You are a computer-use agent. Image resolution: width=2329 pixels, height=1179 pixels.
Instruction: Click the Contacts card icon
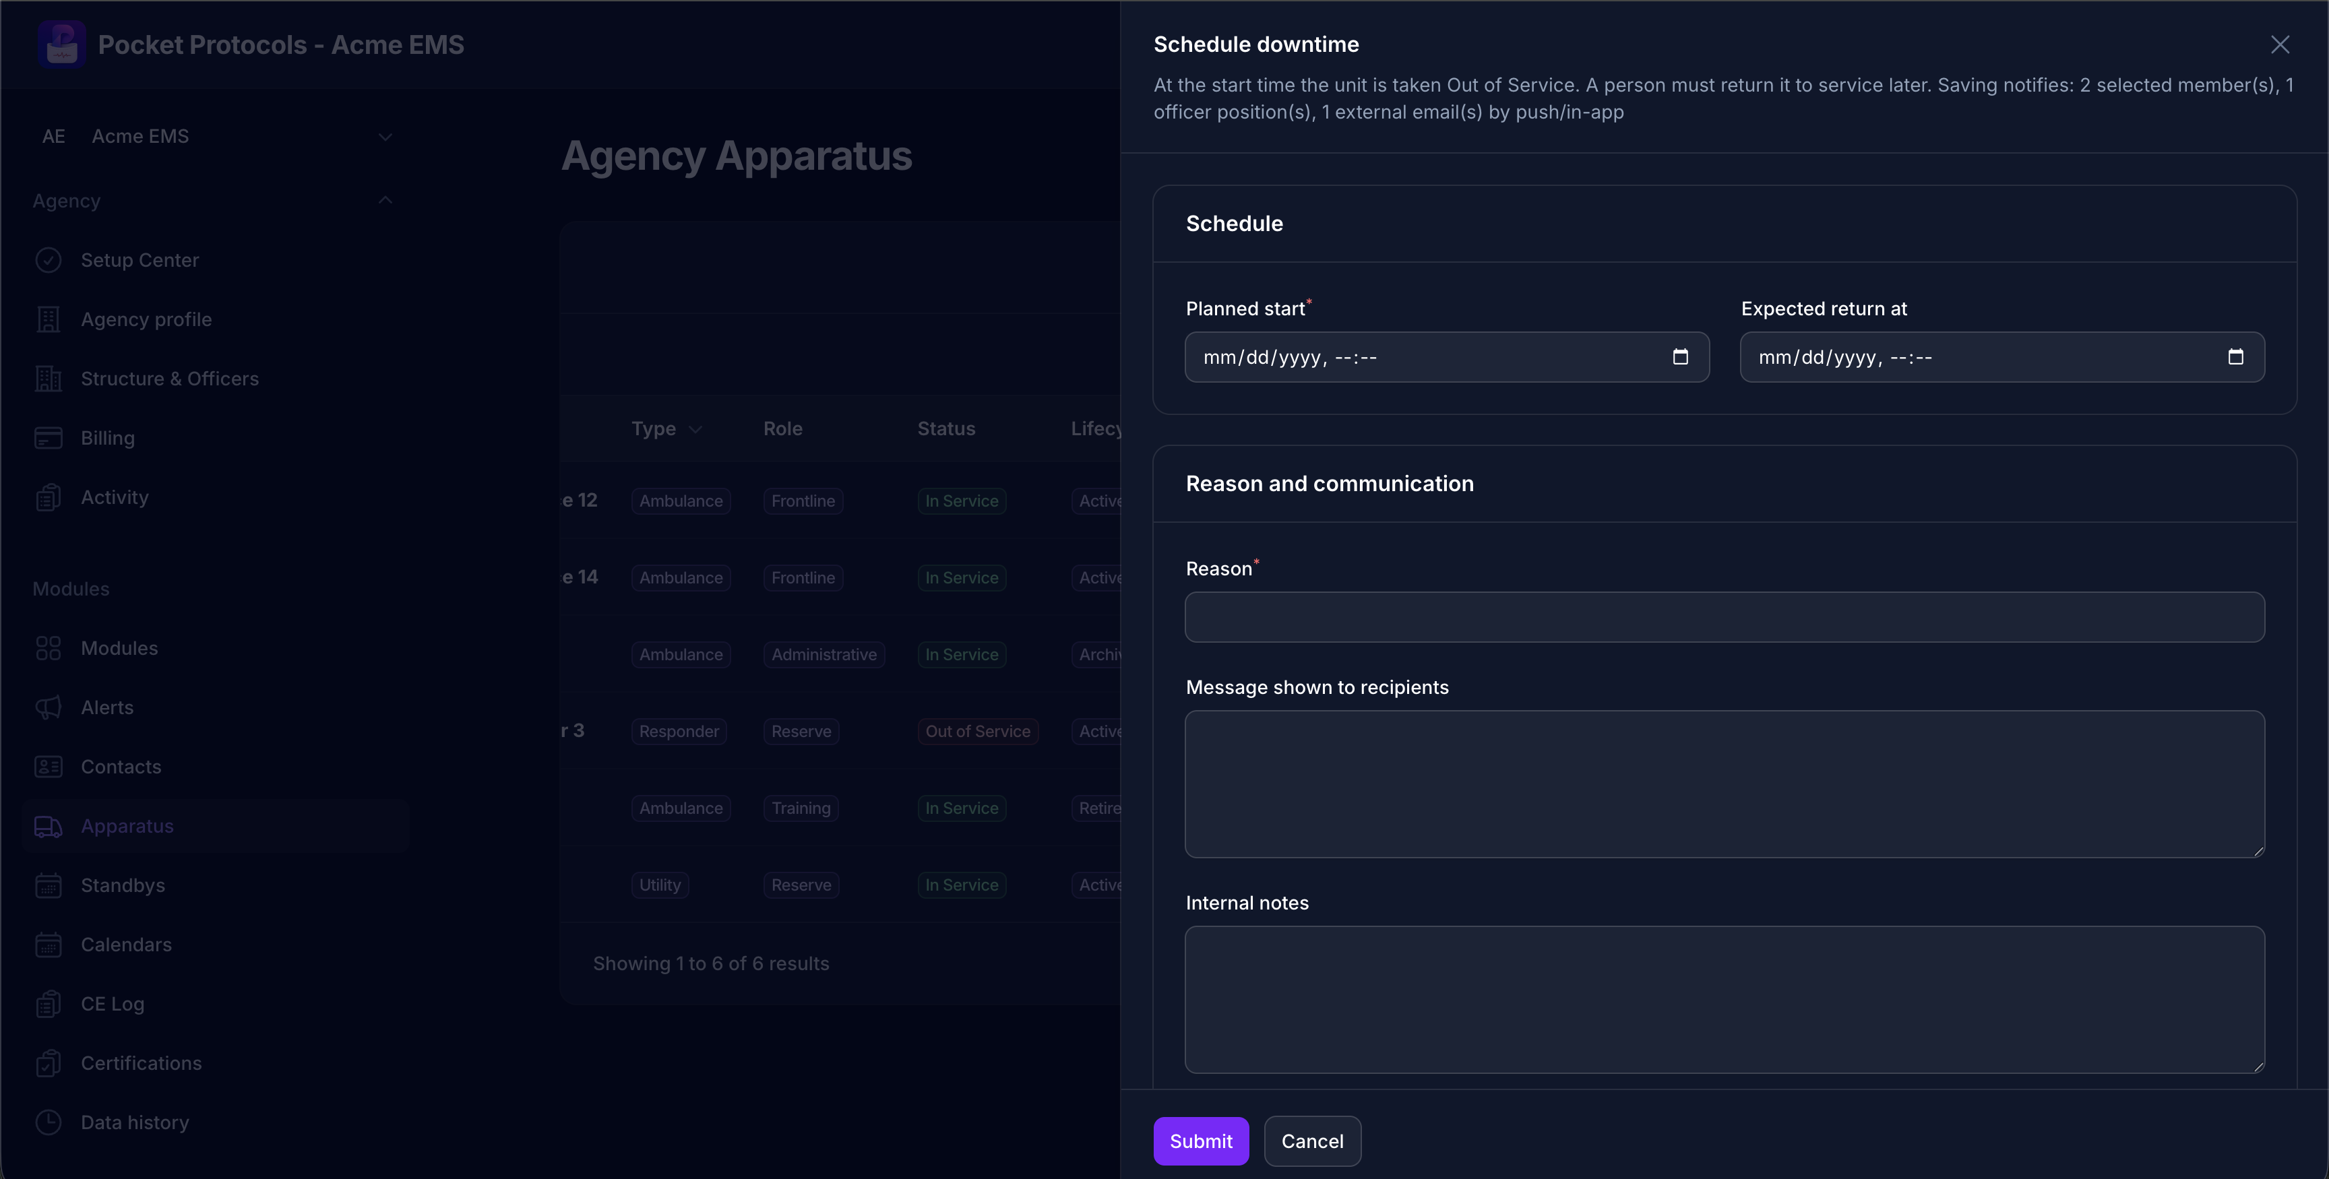48,767
